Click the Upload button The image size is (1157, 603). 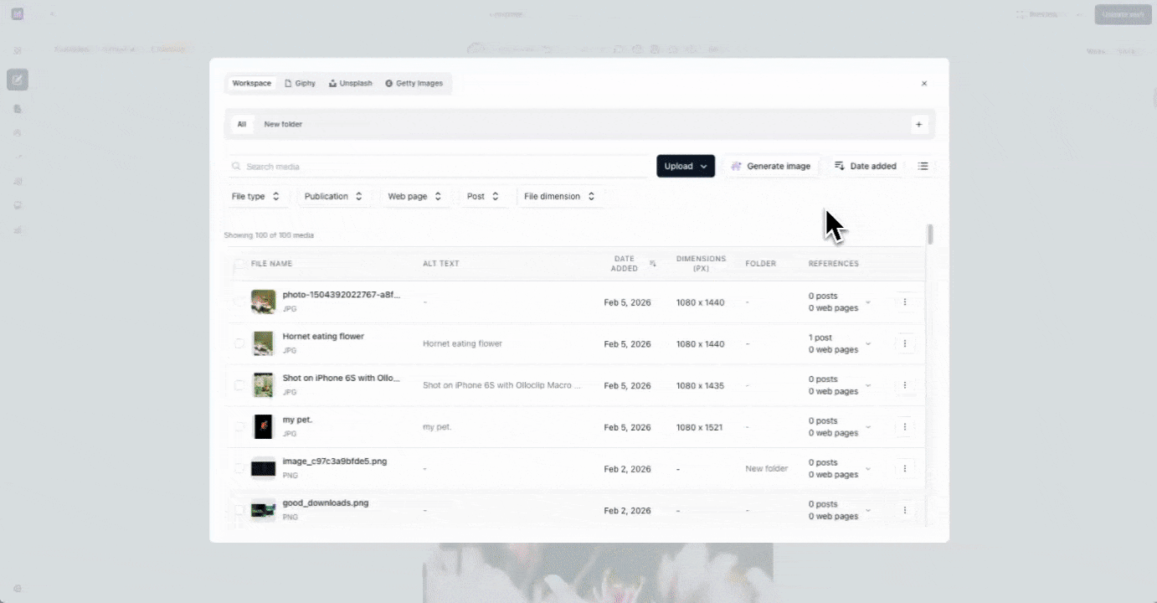(x=680, y=166)
